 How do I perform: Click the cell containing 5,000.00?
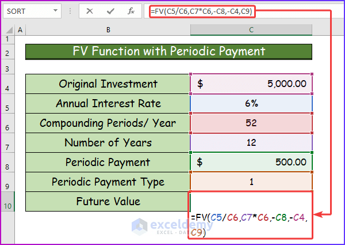click(251, 84)
